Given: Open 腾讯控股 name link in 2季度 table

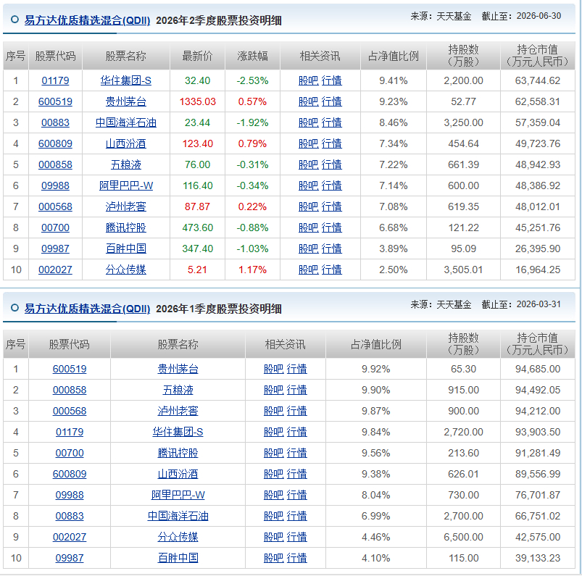Looking at the screenshot, I should [x=126, y=228].
